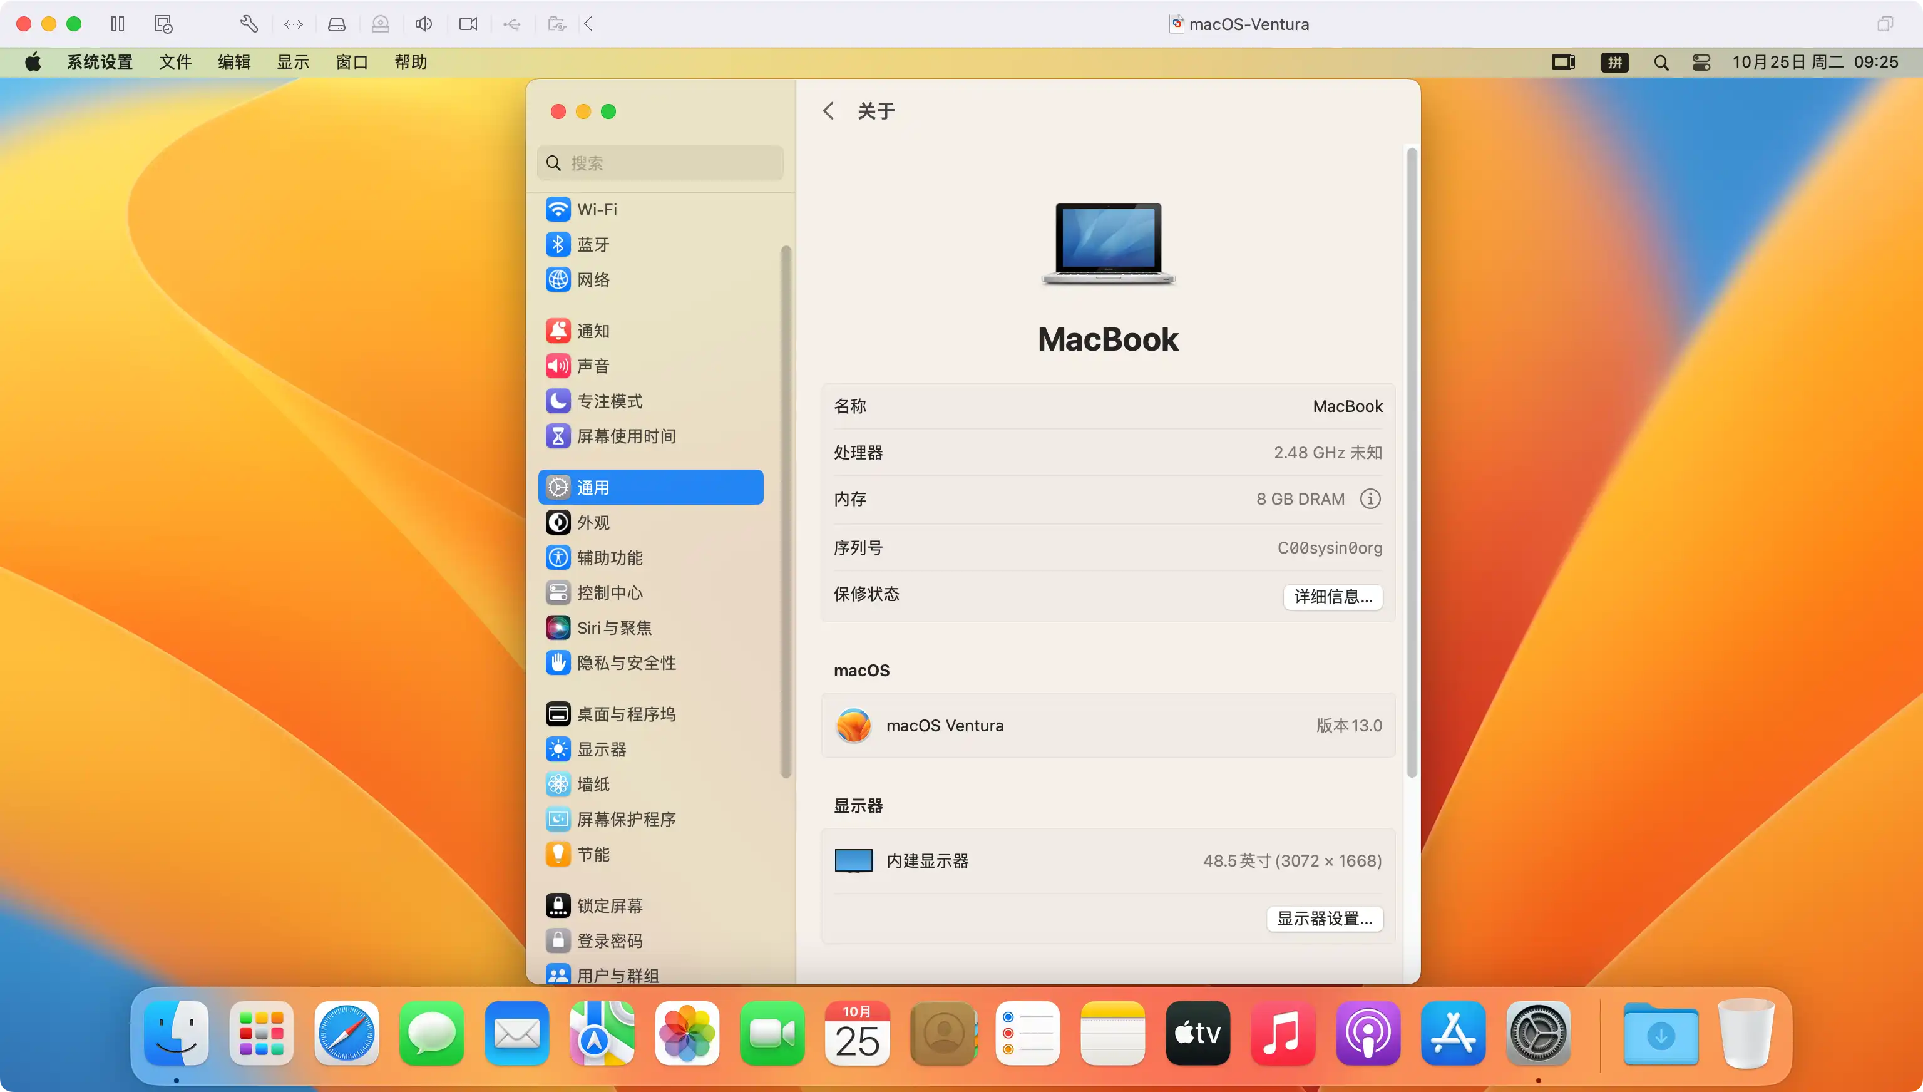Click 详细信息 (Details) button for warranty
The width and height of the screenshot is (1923, 1092).
point(1333,595)
